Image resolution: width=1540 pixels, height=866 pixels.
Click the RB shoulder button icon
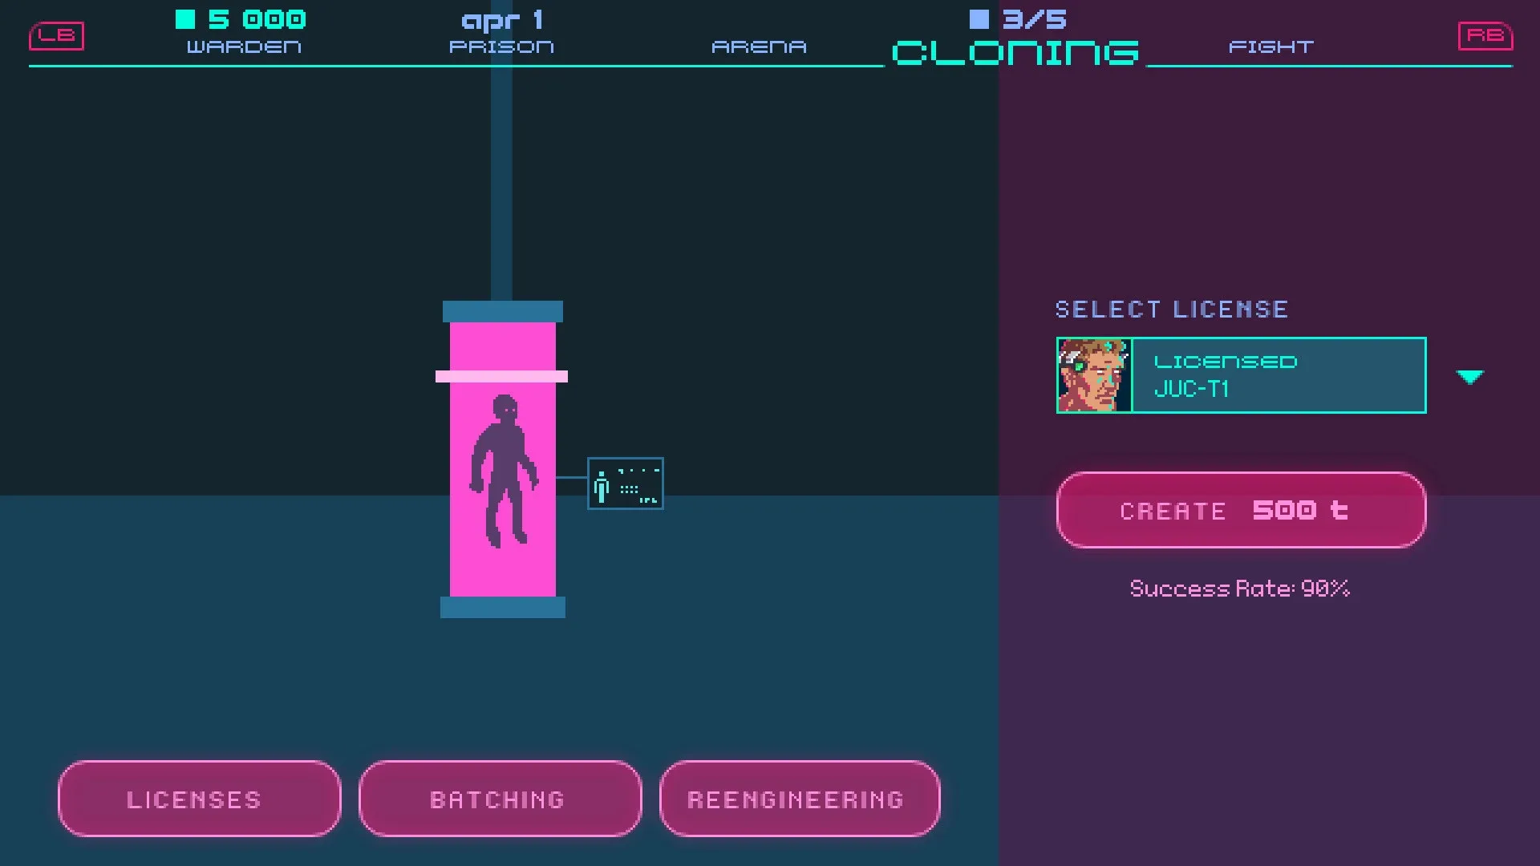click(1485, 35)
